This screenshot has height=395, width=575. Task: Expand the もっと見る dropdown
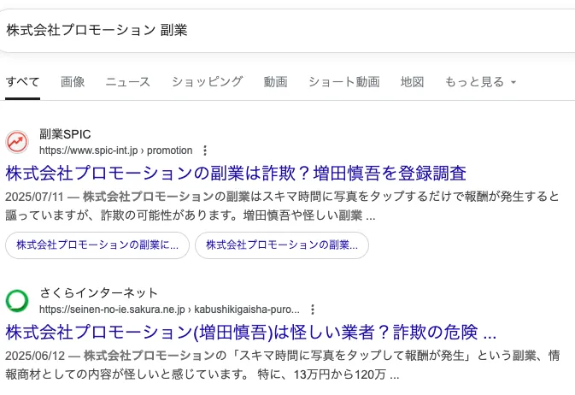tap(480, 82)
